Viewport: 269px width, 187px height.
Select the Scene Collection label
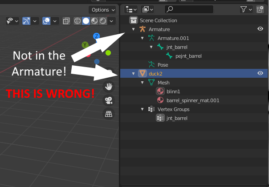click(x=159, y=20)
